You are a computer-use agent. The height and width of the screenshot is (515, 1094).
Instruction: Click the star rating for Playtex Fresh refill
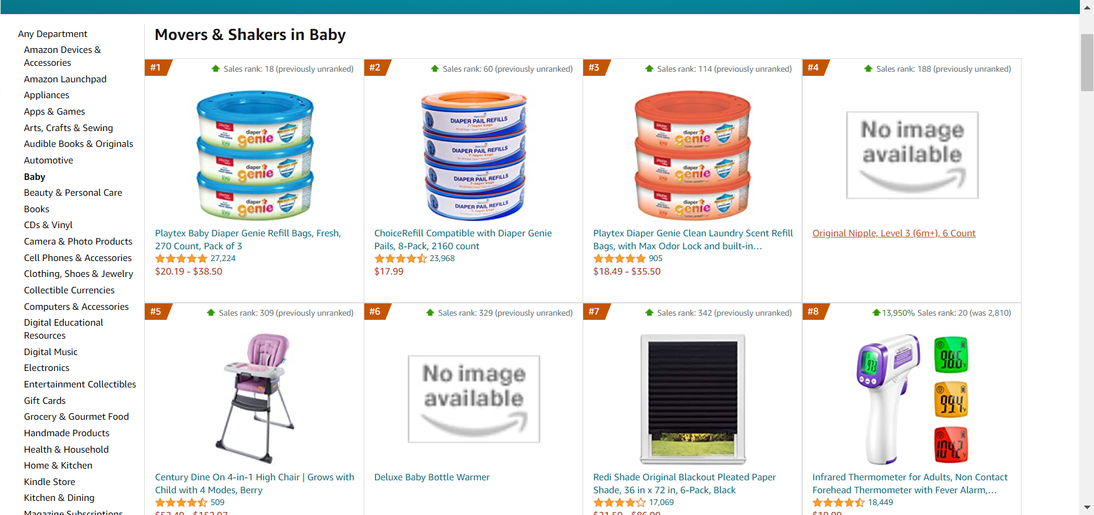[x=181, y=259]
